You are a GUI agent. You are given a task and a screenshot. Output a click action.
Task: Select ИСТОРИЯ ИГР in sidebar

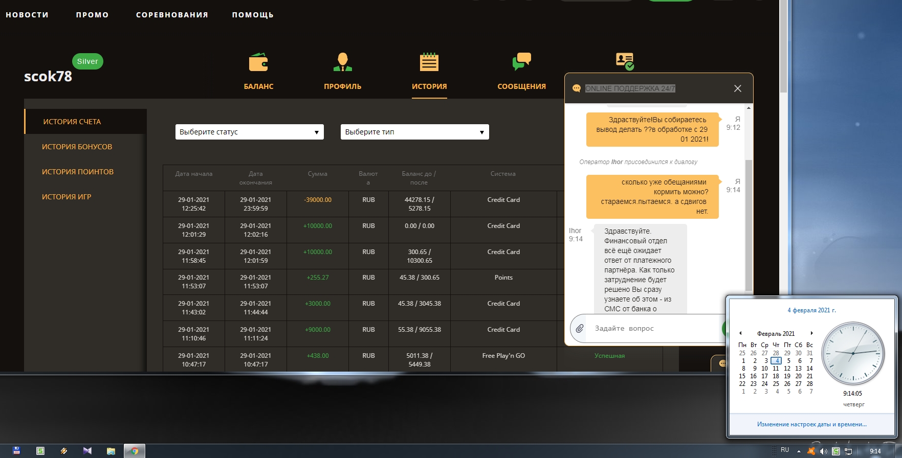click(x=67, y=197)
